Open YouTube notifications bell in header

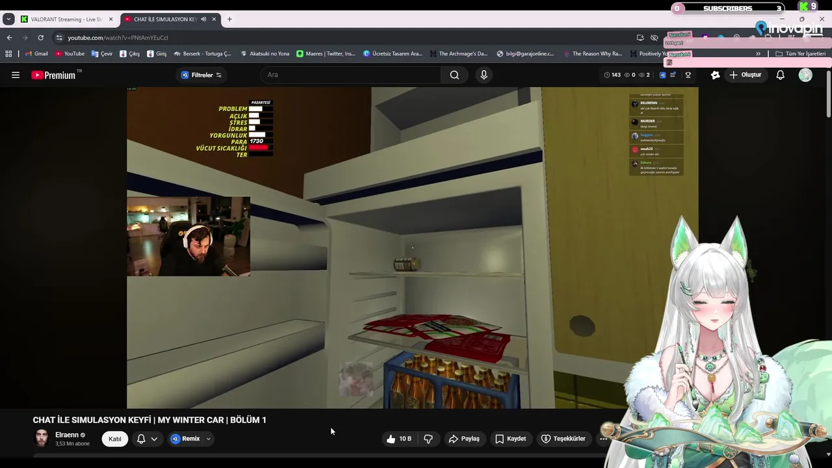coord(781,75)
